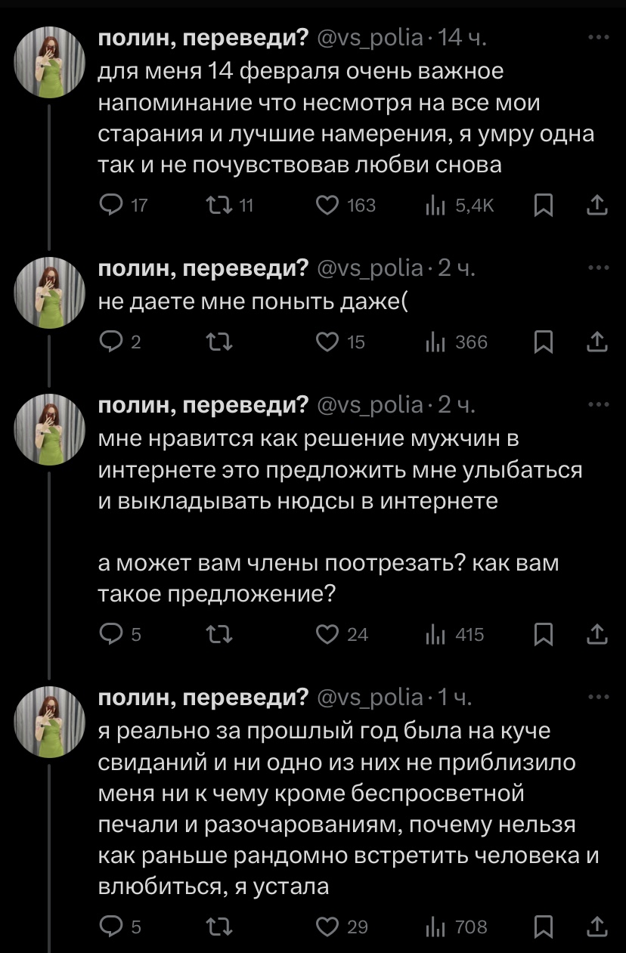Share the tweet with 24 likes
Viewport: 626px width, 953px height.
pyautogui.click(x=597, y=633)
